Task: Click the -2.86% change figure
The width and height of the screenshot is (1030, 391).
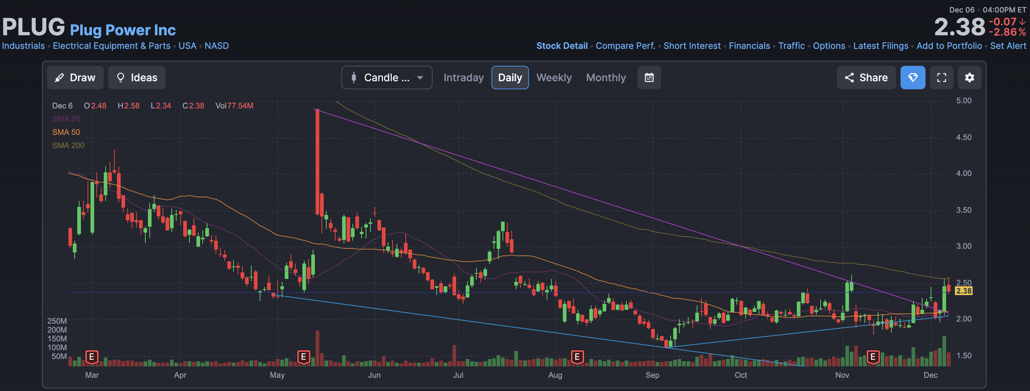Action: coord(1007,32)
